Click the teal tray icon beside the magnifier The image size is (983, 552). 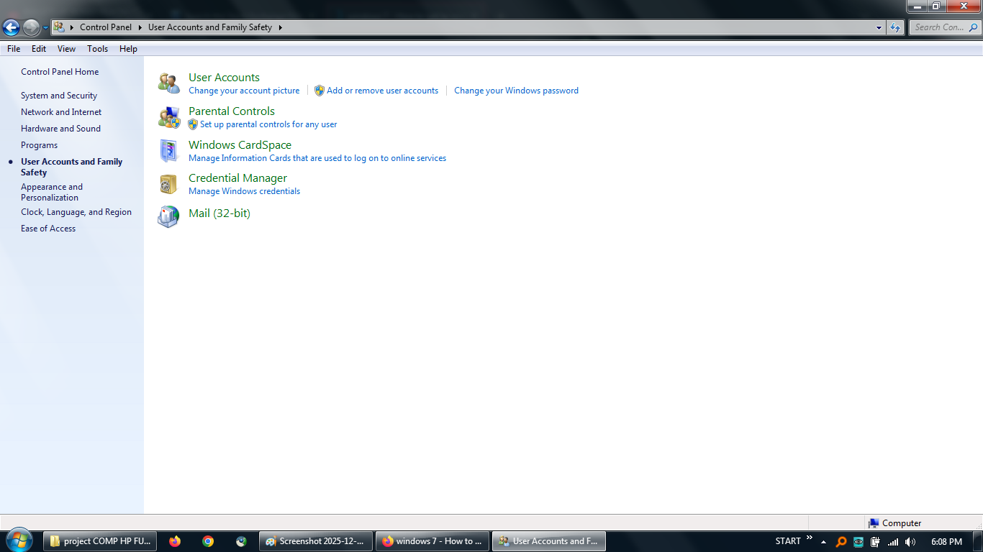coord(858,542)
